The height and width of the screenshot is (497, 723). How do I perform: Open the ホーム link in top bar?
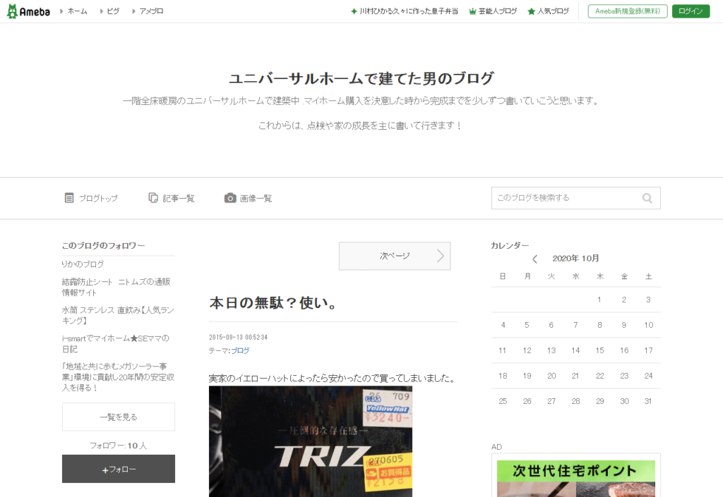(x=77, y=11)
